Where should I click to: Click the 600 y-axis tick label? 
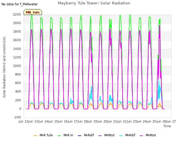click(x=18, y=83)
